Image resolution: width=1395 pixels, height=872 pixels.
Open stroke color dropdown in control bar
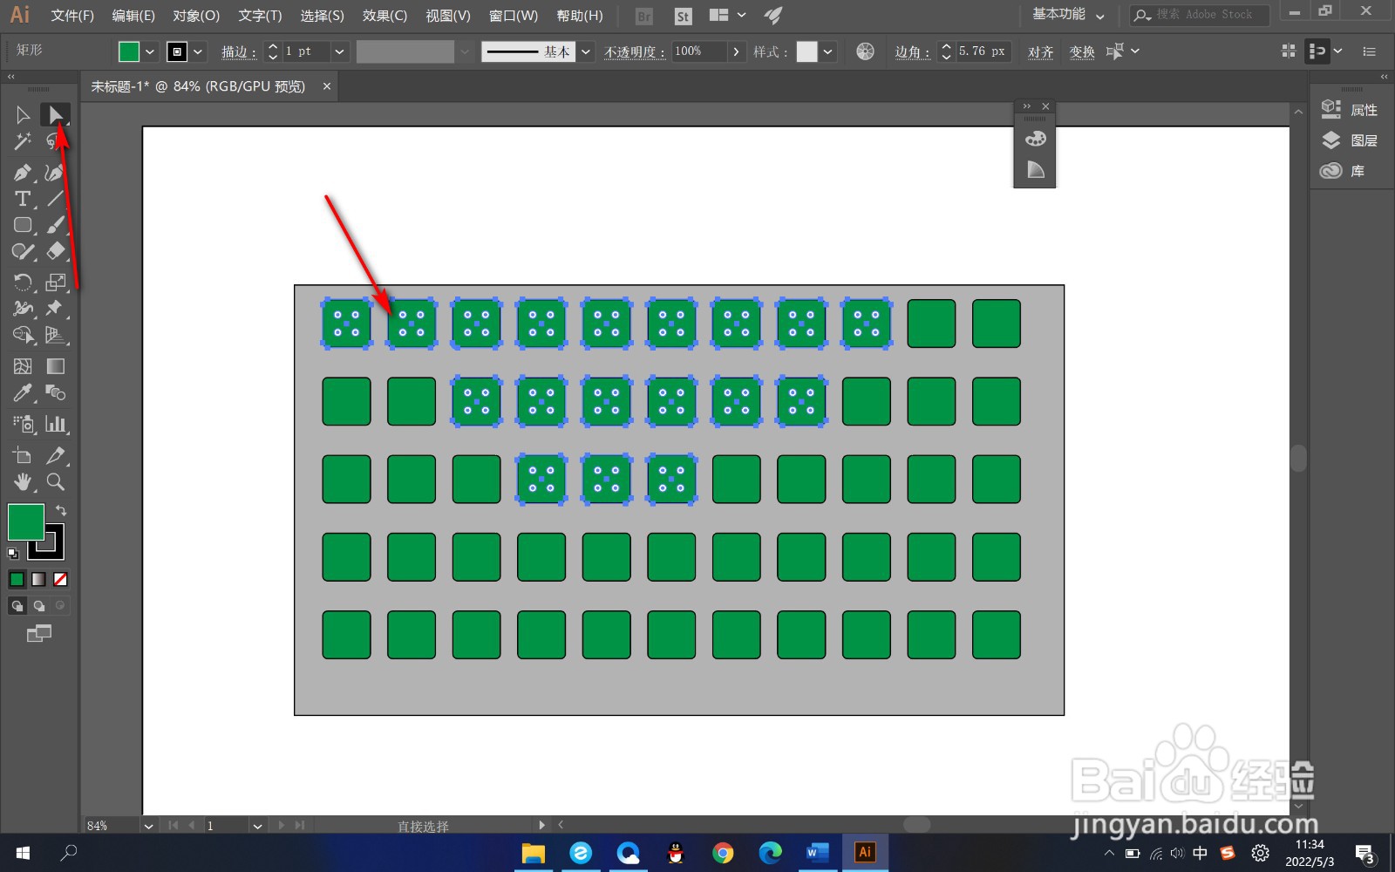tap(199, 51)
